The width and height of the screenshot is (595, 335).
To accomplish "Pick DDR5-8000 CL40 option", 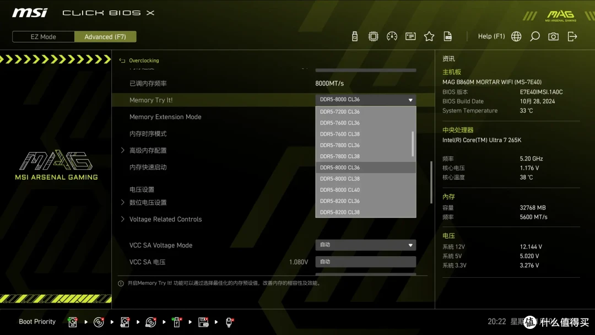I will (365, 190).
